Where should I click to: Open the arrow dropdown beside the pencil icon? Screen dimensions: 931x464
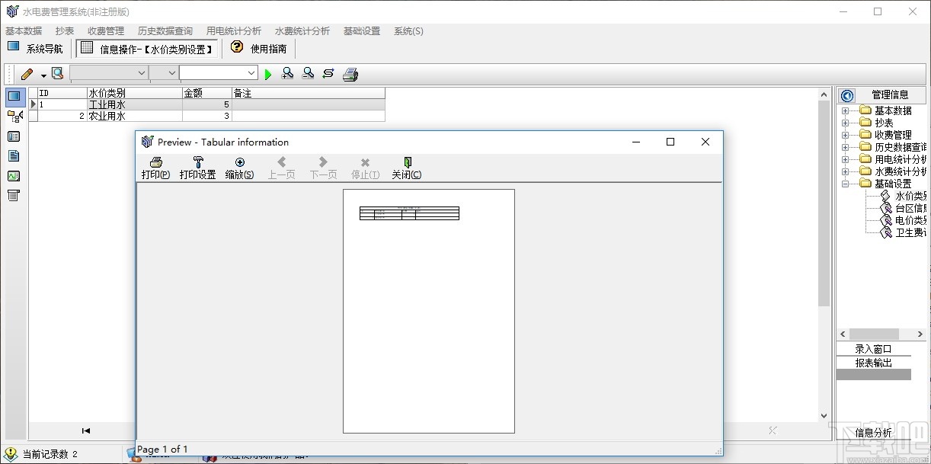43,75
